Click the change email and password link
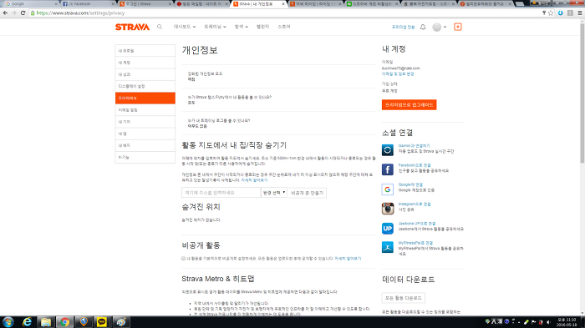This screenshot has height=328, width=585. pyautogui.click(x=398, y=73)
